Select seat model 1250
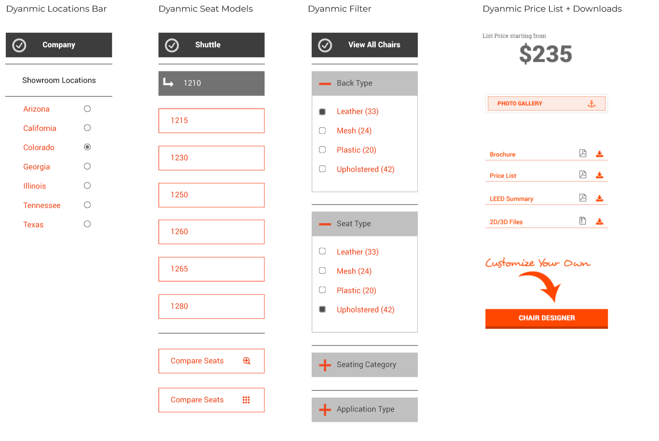Viewport: 659px width, 441px height. click(x=211, y=195)
